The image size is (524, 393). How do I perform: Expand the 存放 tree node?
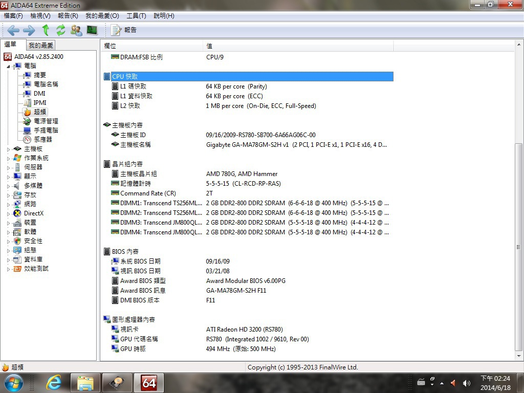(8, 195)
